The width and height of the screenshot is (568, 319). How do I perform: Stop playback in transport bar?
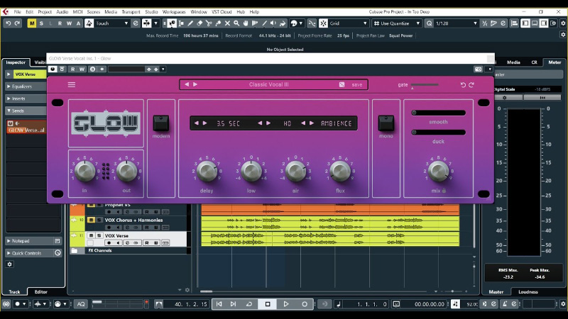(x=268, y=304)
